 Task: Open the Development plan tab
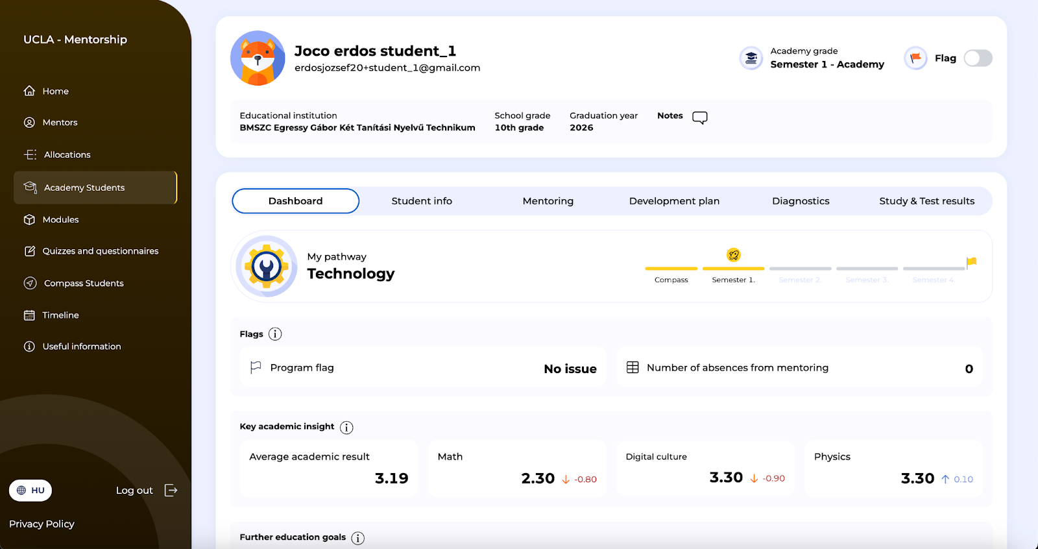(x=674, y=201)
